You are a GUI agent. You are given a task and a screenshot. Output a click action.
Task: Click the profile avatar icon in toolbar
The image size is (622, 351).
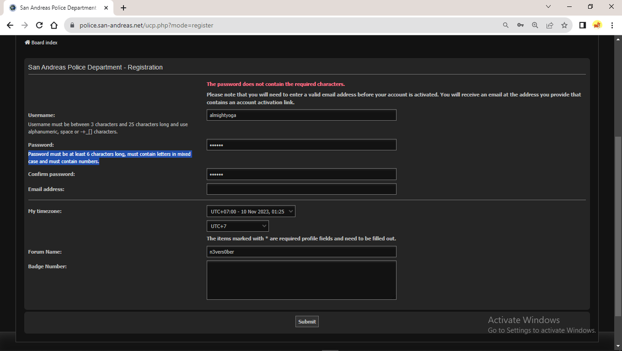coord(597,25)
